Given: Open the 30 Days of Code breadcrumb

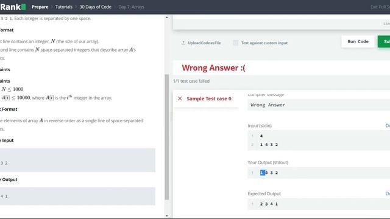Looking at the screenshot, I should pos(95,7).
